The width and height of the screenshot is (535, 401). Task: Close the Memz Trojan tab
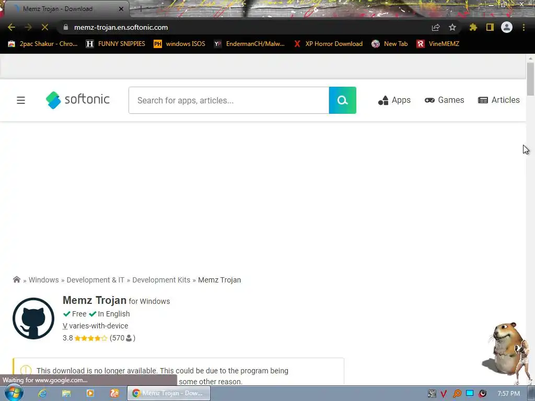(121, 9)
